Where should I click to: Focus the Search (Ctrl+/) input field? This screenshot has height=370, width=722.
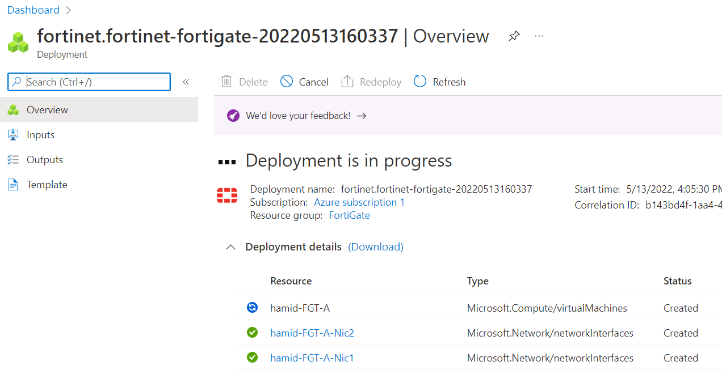pos(89,82)
